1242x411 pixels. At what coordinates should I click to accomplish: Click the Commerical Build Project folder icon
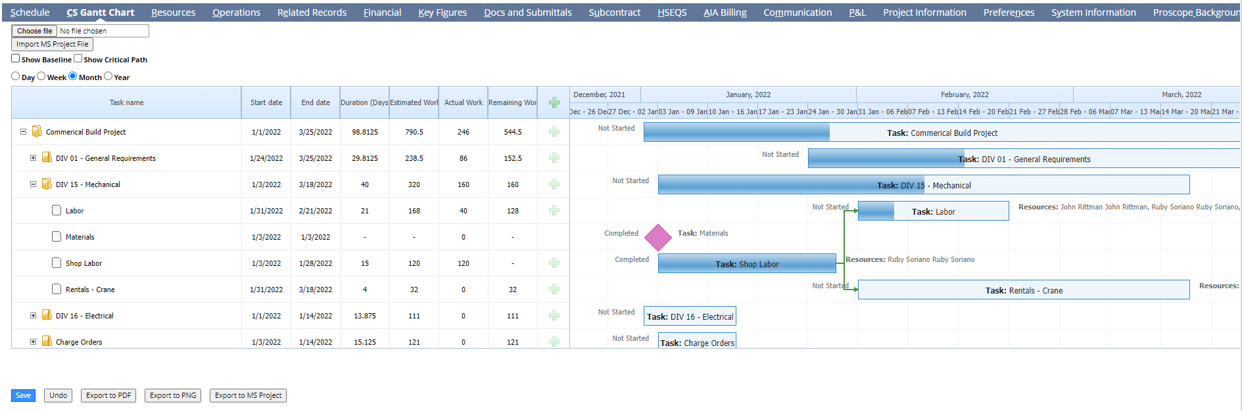(37, 131)
